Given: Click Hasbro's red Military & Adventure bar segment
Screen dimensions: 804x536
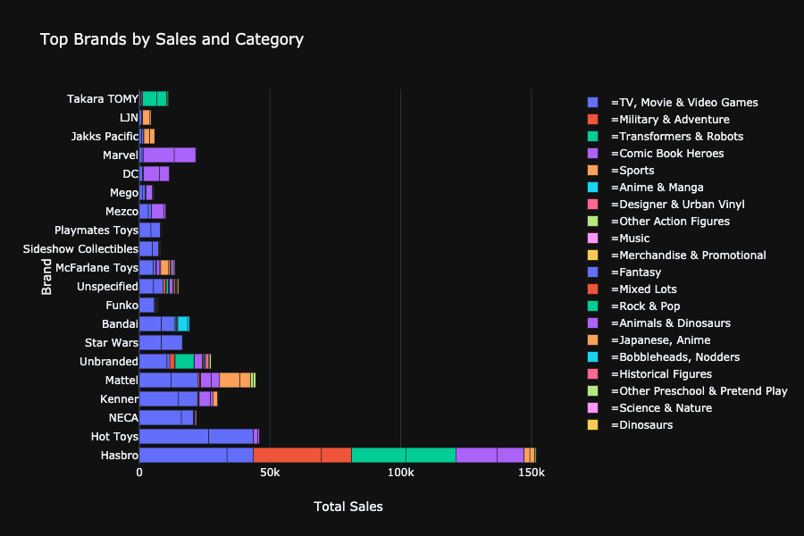Looking at the screenshot, I should [302, 455].
